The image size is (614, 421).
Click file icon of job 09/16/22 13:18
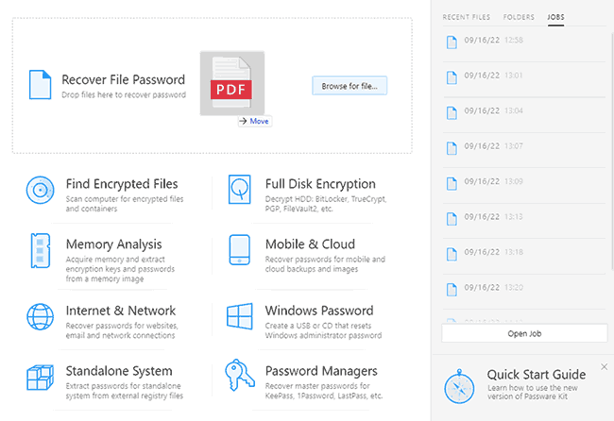click(x=452, y=254)
